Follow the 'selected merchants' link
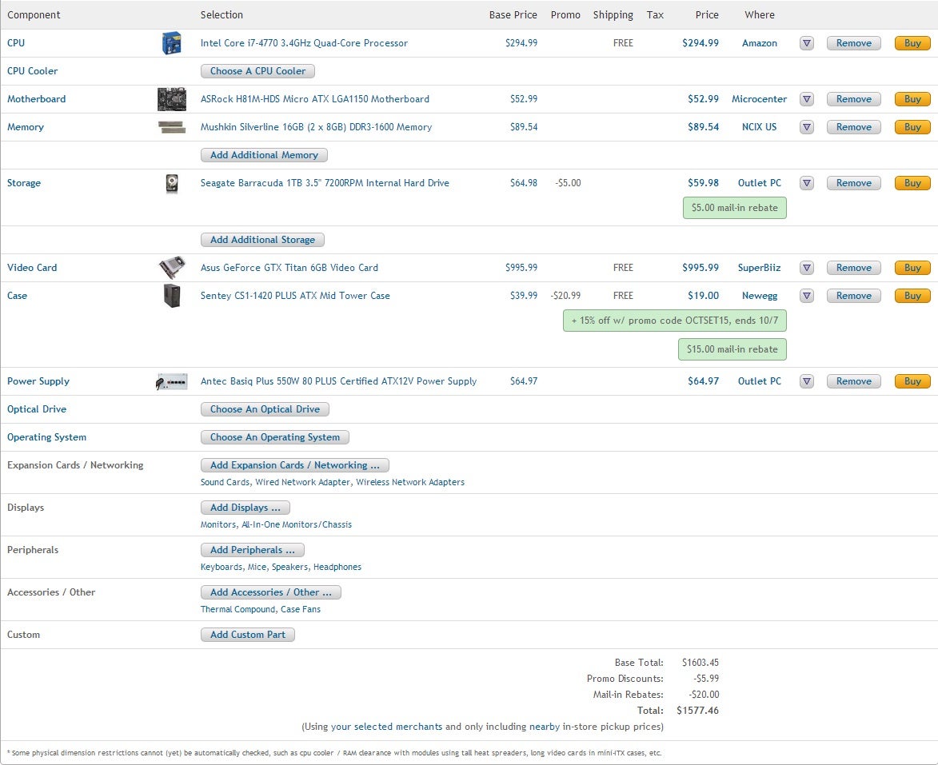This screenshot has height=765, width=938. [397, 727]
